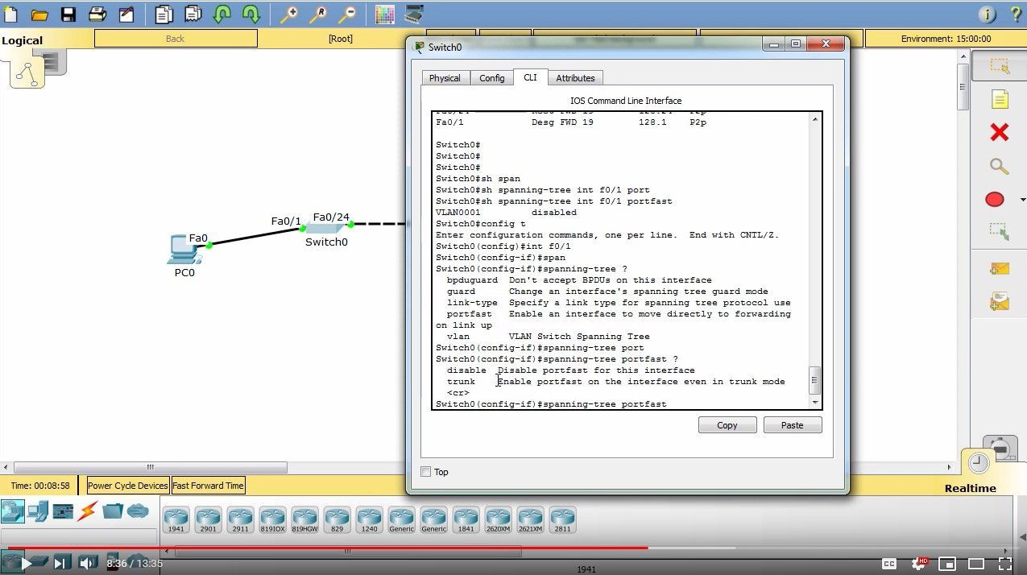Screen dimensions: 1027x575
Task: Select the Connections lightning bolt icon
Action: [x=88, y=511]
